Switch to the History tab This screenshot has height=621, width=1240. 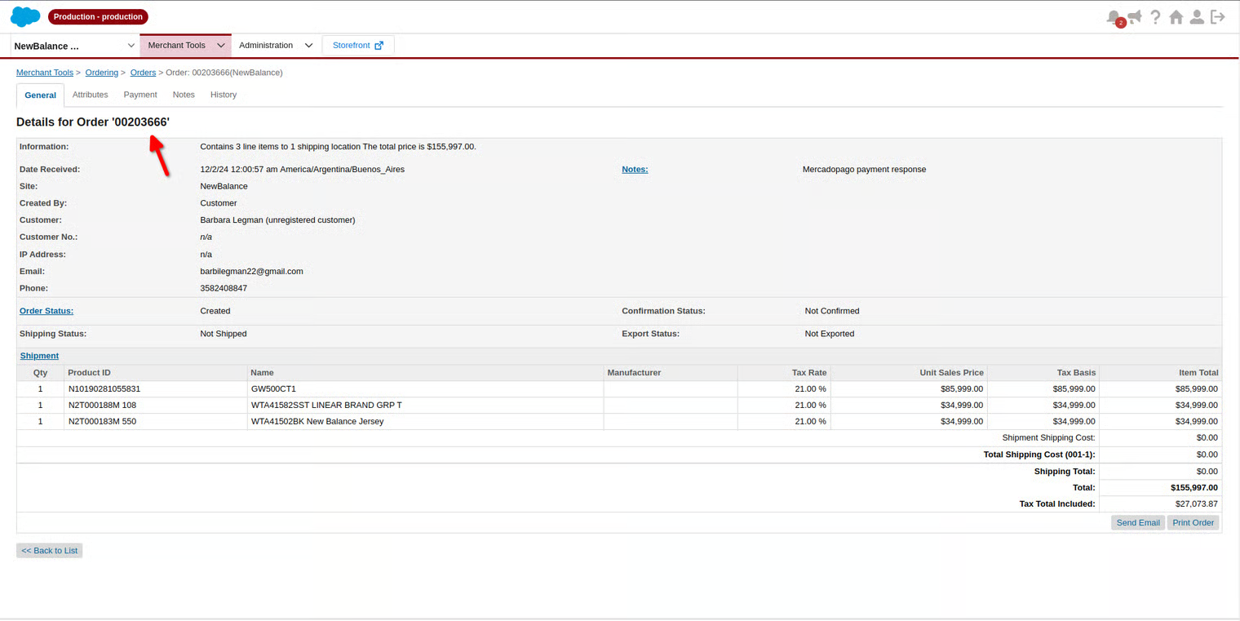[x=224, y=95]
